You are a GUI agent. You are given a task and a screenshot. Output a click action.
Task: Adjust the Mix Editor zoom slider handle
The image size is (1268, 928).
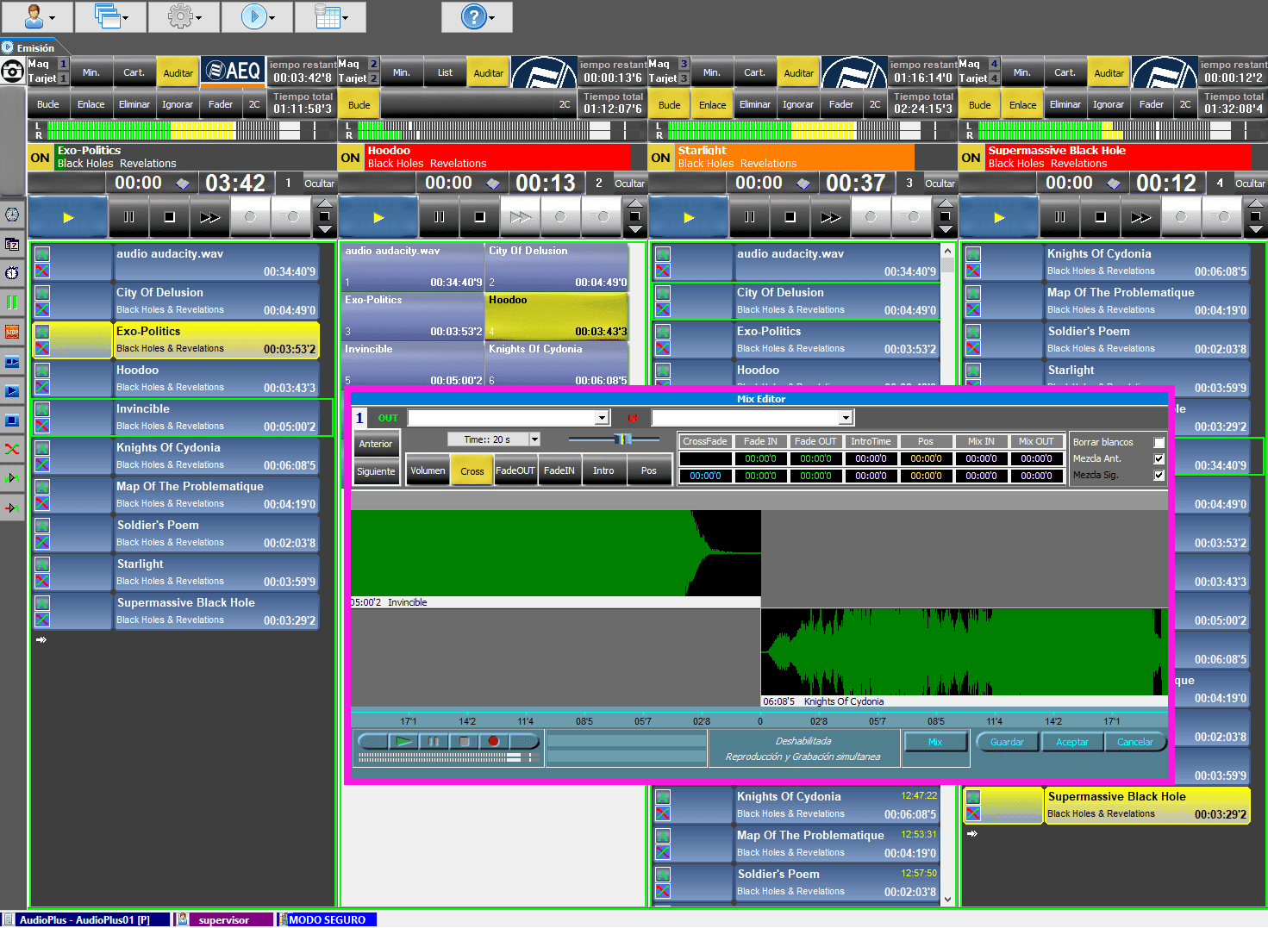click(623, 439)
